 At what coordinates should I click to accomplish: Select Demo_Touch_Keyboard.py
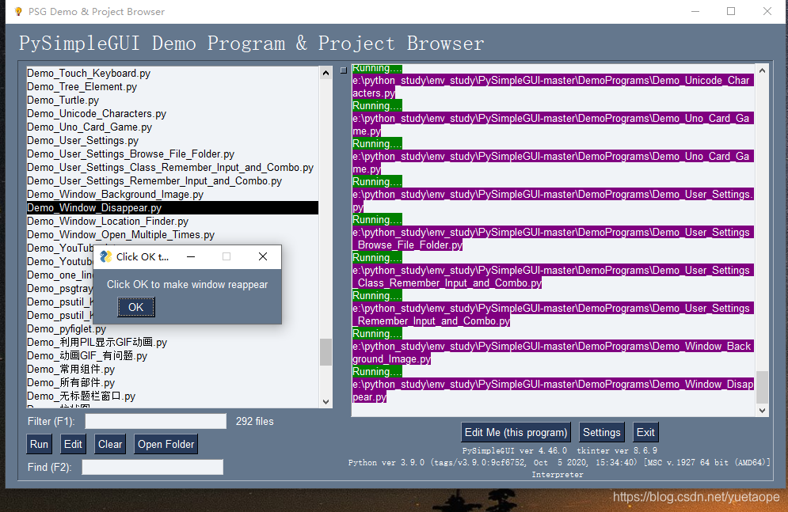point(173,74)
